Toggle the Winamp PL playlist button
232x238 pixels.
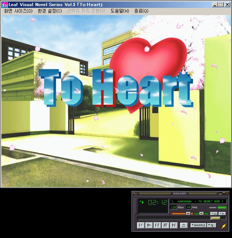point(222,214)
